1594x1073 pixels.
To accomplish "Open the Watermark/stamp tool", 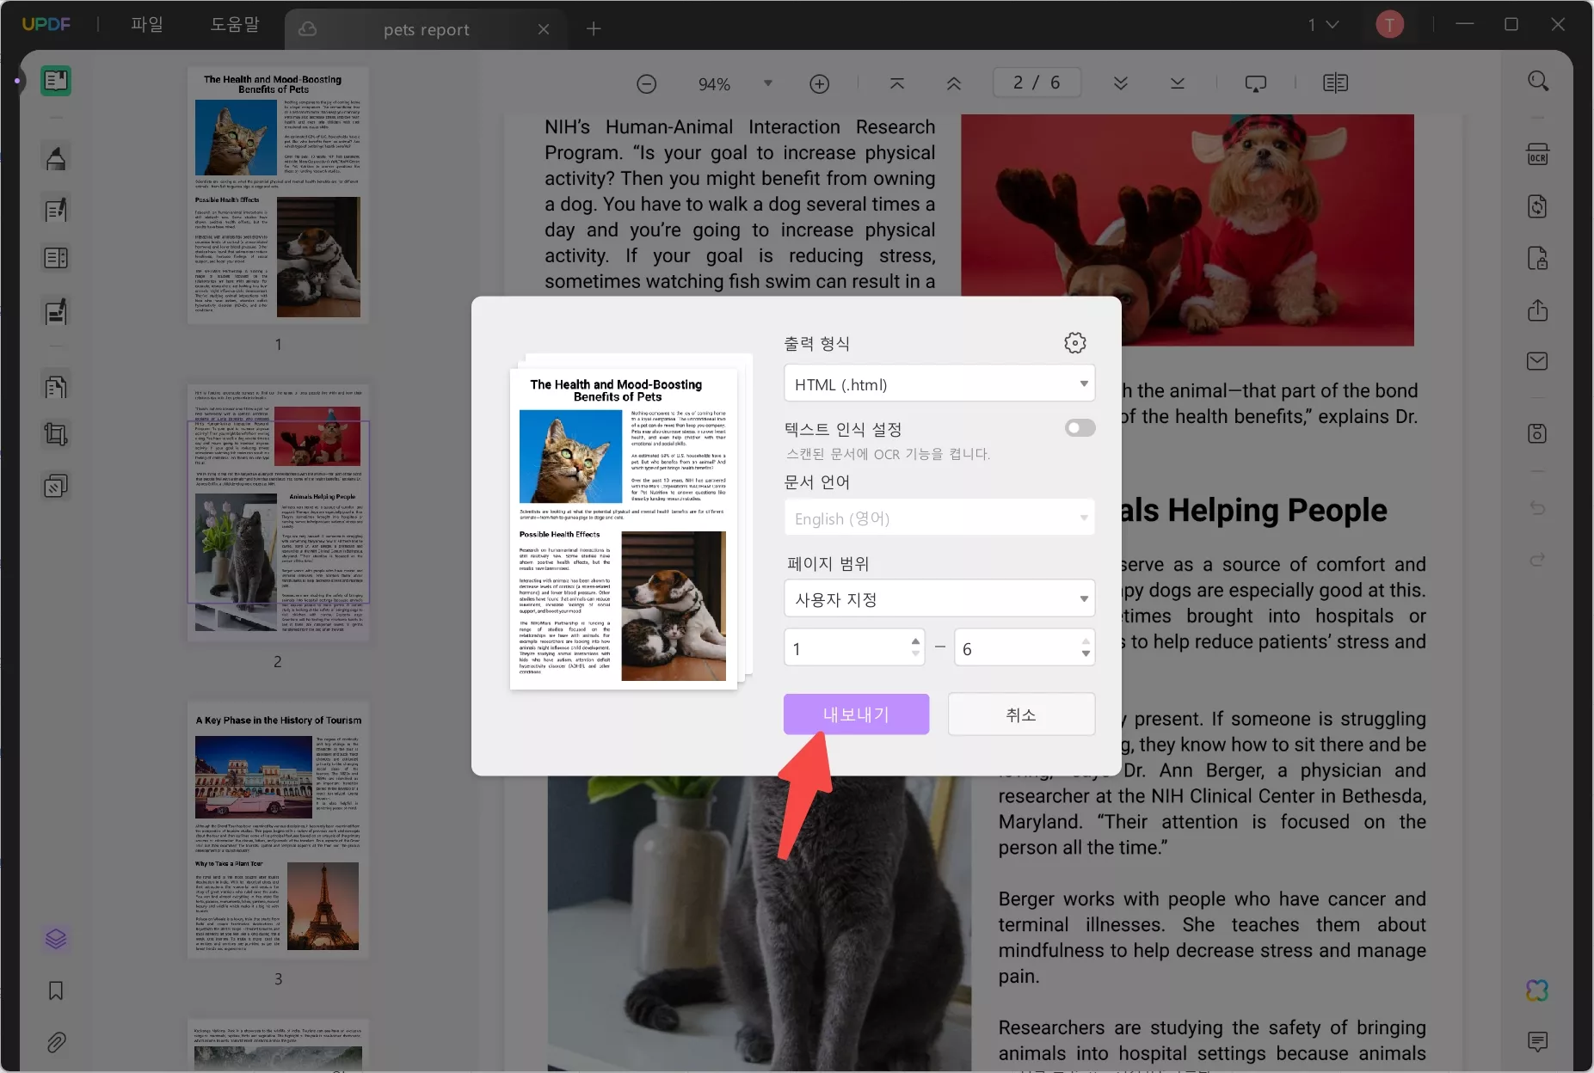I will pyautogui.click(x=56, y=487).
